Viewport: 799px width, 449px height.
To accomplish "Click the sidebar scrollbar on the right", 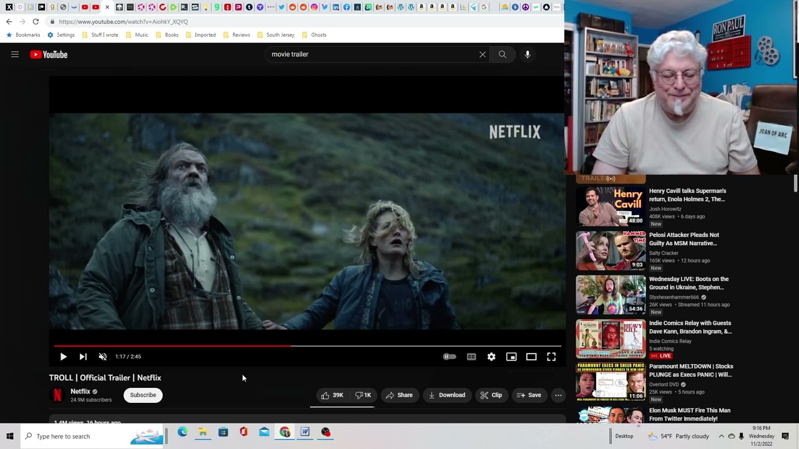I will (x=795, y=185).
